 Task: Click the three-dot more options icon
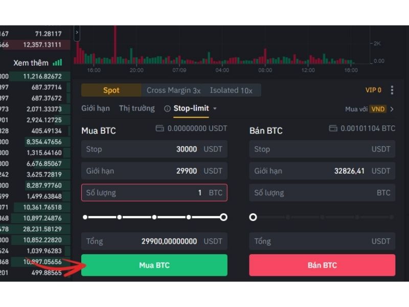pos(392,90)
